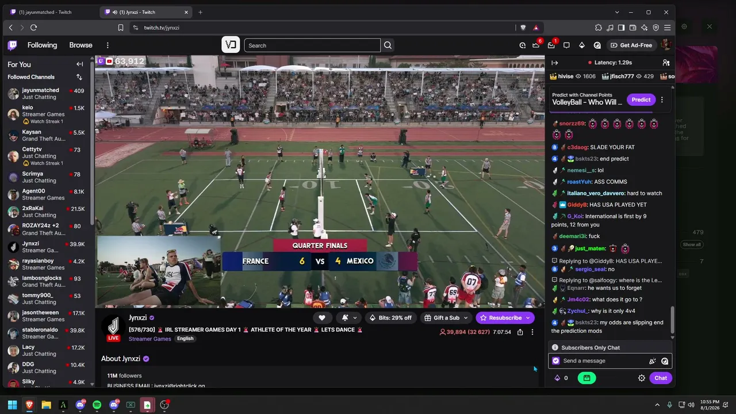Open the Browse page
This screenshot has width=736, height=414.
(x=80, y=45)
